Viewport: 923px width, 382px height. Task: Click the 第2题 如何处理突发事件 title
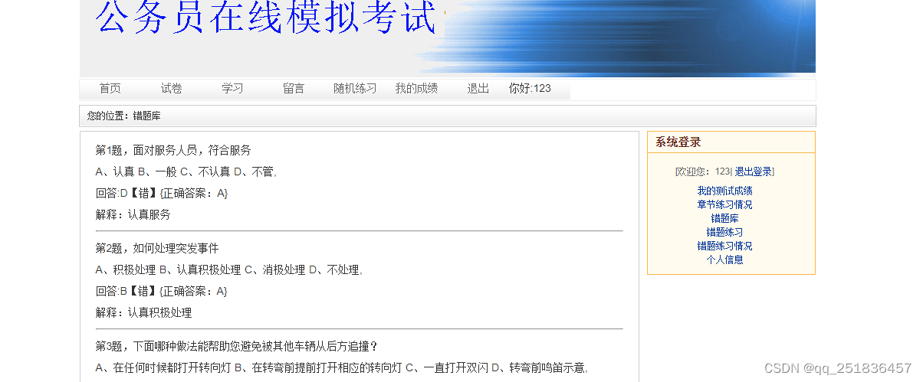click(157, 248)
